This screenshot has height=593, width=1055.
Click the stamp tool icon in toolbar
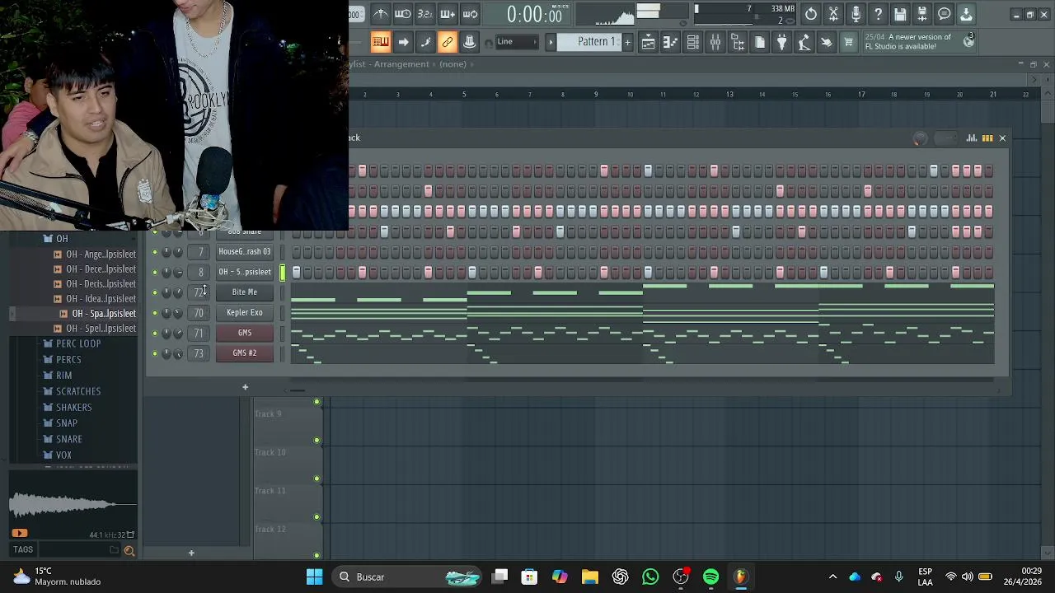click(x=470, y=42)
